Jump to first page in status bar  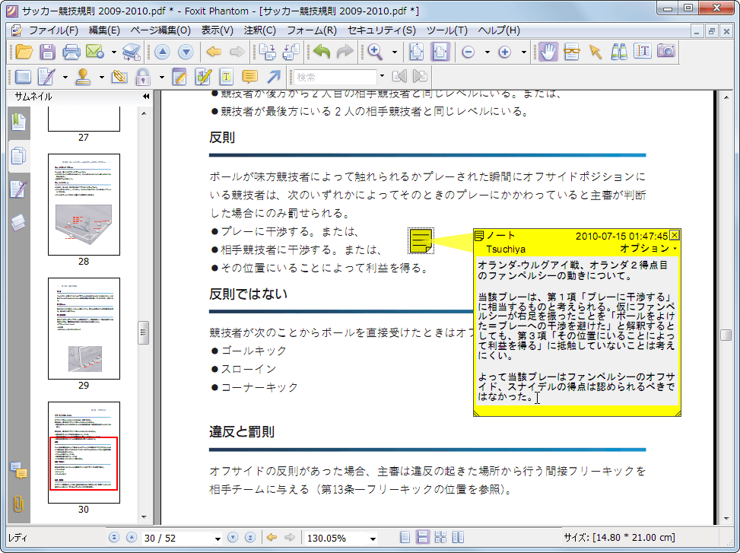(x=114, y=538)
